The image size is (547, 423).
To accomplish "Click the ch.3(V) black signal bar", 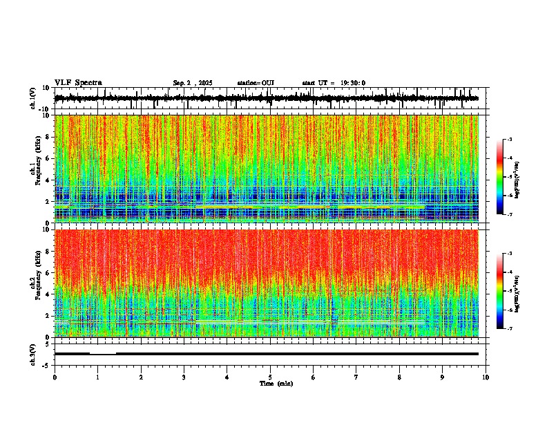I will 267,354.
